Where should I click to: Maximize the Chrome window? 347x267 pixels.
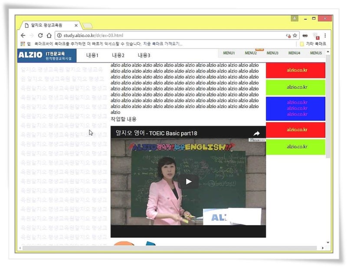click(314, 18)
